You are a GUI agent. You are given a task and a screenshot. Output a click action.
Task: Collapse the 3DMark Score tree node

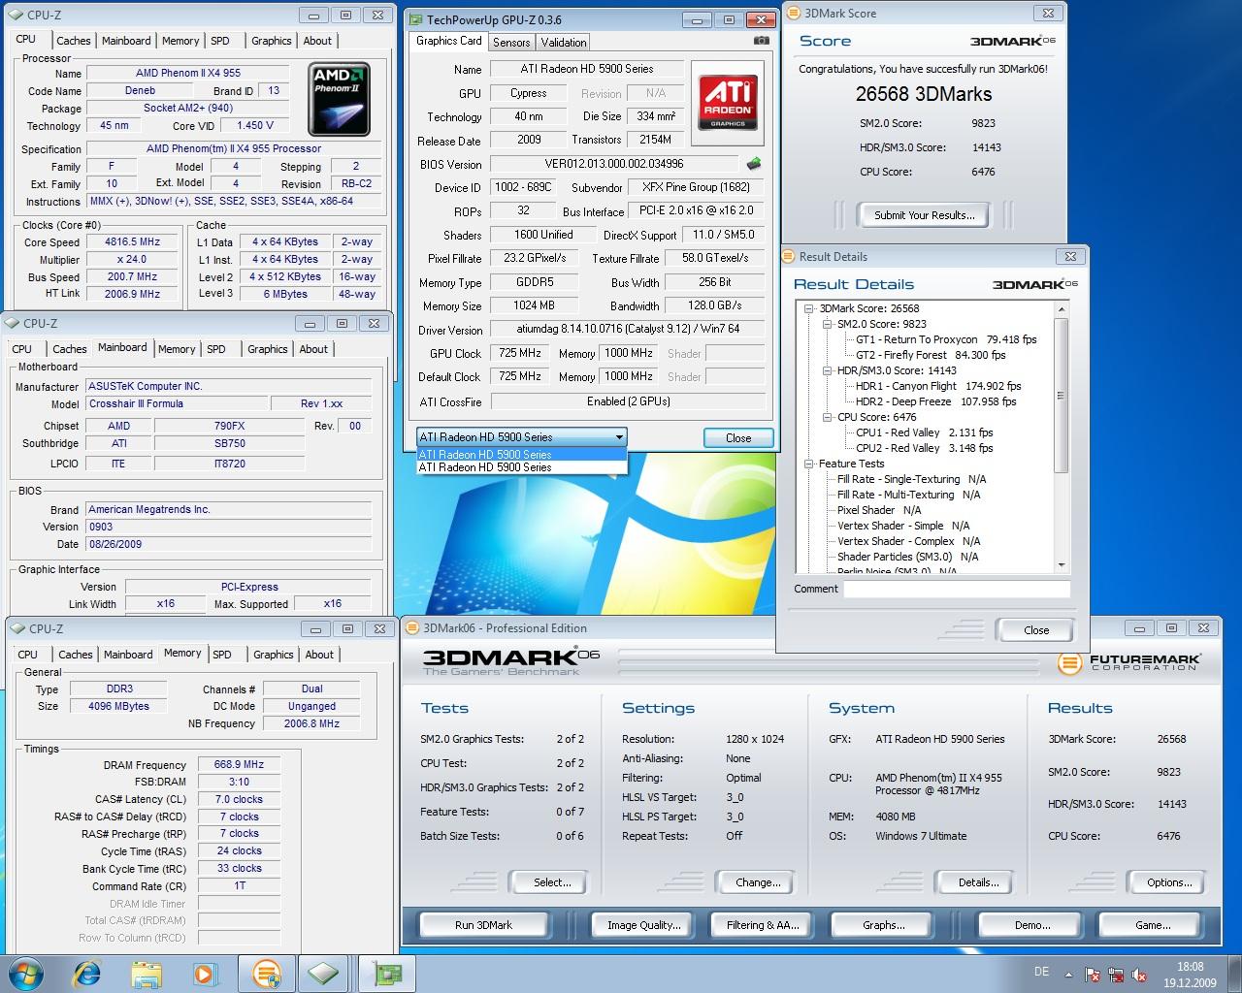(808, 308)
